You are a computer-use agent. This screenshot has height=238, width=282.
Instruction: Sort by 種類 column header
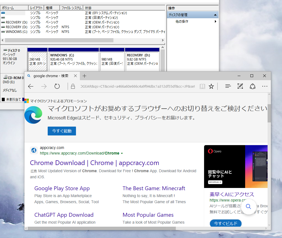52,8
